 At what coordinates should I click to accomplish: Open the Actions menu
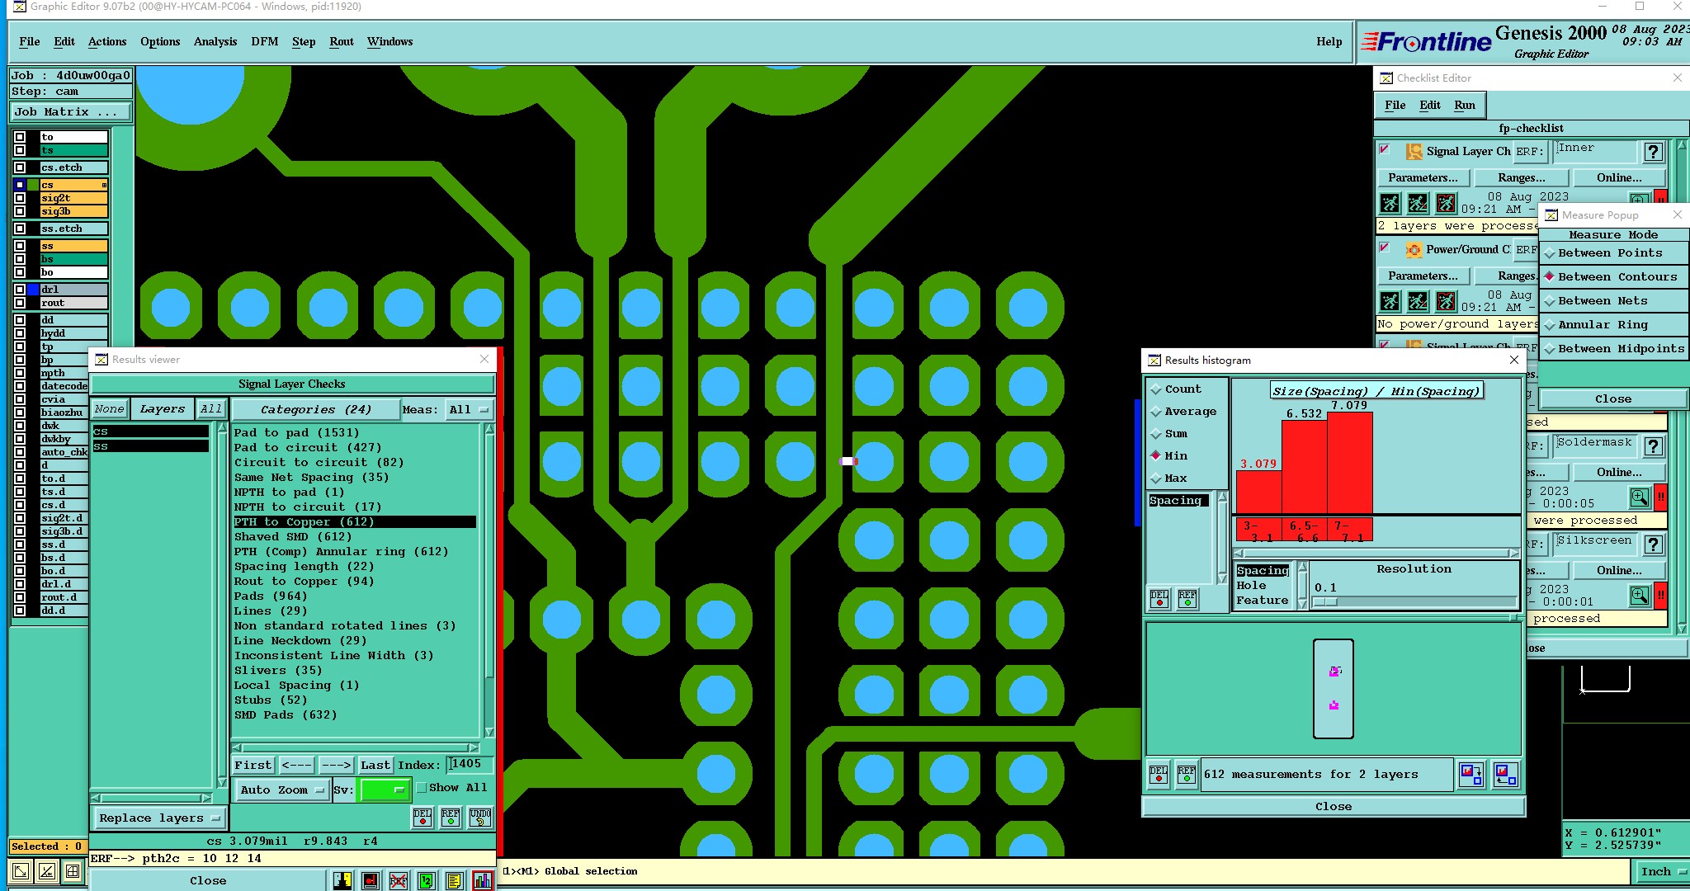[x=107, y=42]
